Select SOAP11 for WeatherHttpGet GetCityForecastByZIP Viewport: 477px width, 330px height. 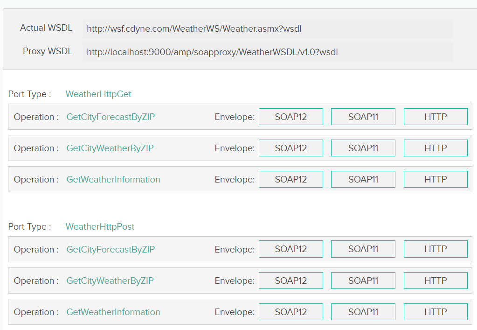[363, 117]
